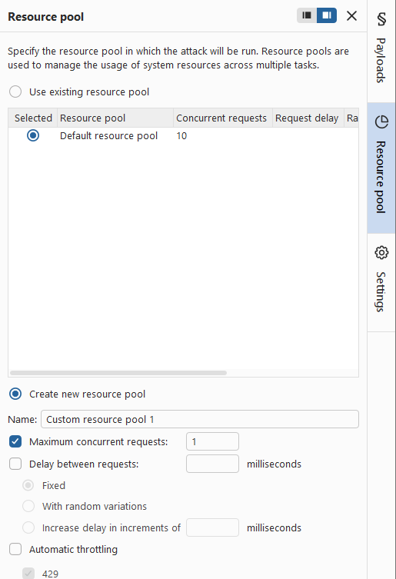Click the Maximum concurrent requests value field
This screenshot has width=396, height=579.
212,441
